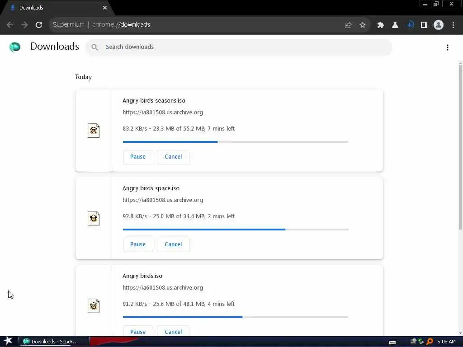Bookmark this page with the star icon
The image size is (463, 347).
(x=362, y=25)
